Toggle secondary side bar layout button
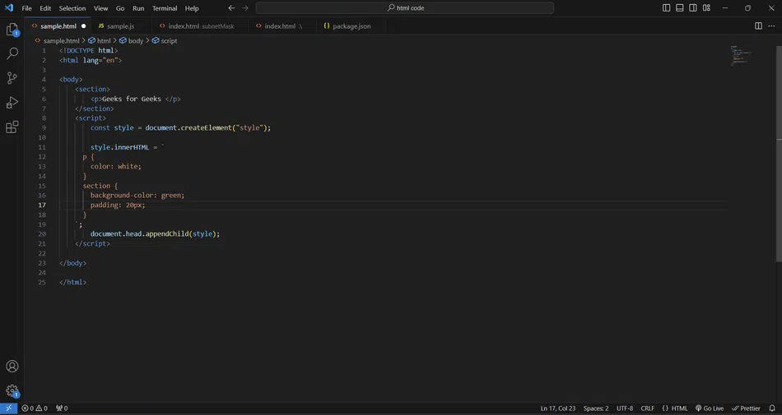This screenshot has width=782, height=415. [691, 8]
